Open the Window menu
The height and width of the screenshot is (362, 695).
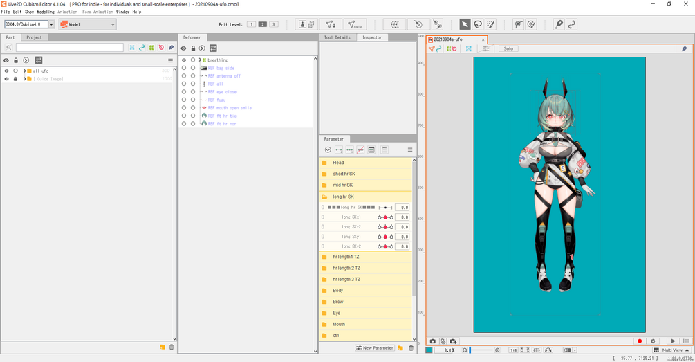click(x=123, y=12)
